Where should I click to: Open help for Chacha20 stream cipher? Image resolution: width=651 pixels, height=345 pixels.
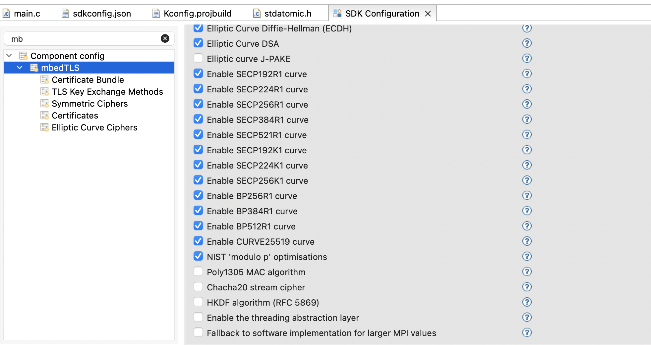(527, 287)
